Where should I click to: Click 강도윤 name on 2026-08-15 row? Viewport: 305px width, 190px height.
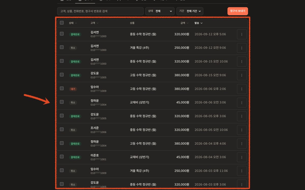point(95,73)
